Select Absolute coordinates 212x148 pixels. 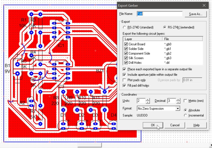[x=185, y=110]
